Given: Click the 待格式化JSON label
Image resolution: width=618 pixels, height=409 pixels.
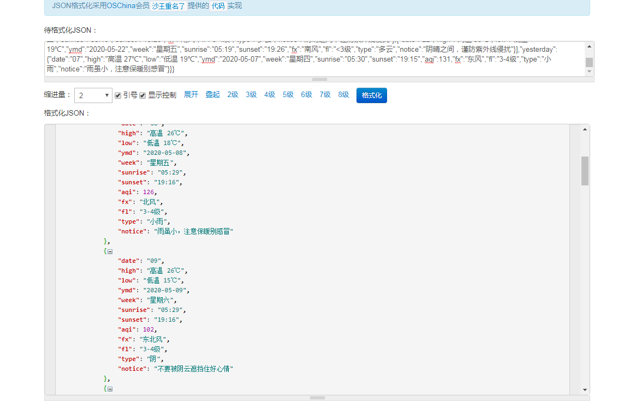Looking at the screenshot, I should click(x=70, y=31).
